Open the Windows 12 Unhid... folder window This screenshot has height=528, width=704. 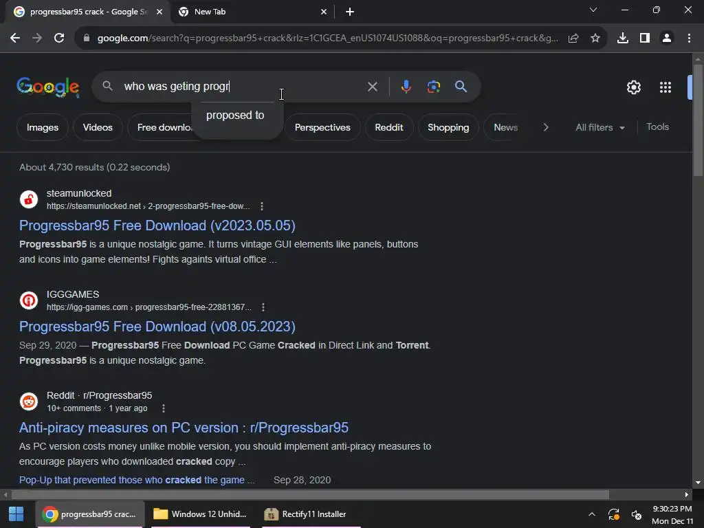coord(200,514)
